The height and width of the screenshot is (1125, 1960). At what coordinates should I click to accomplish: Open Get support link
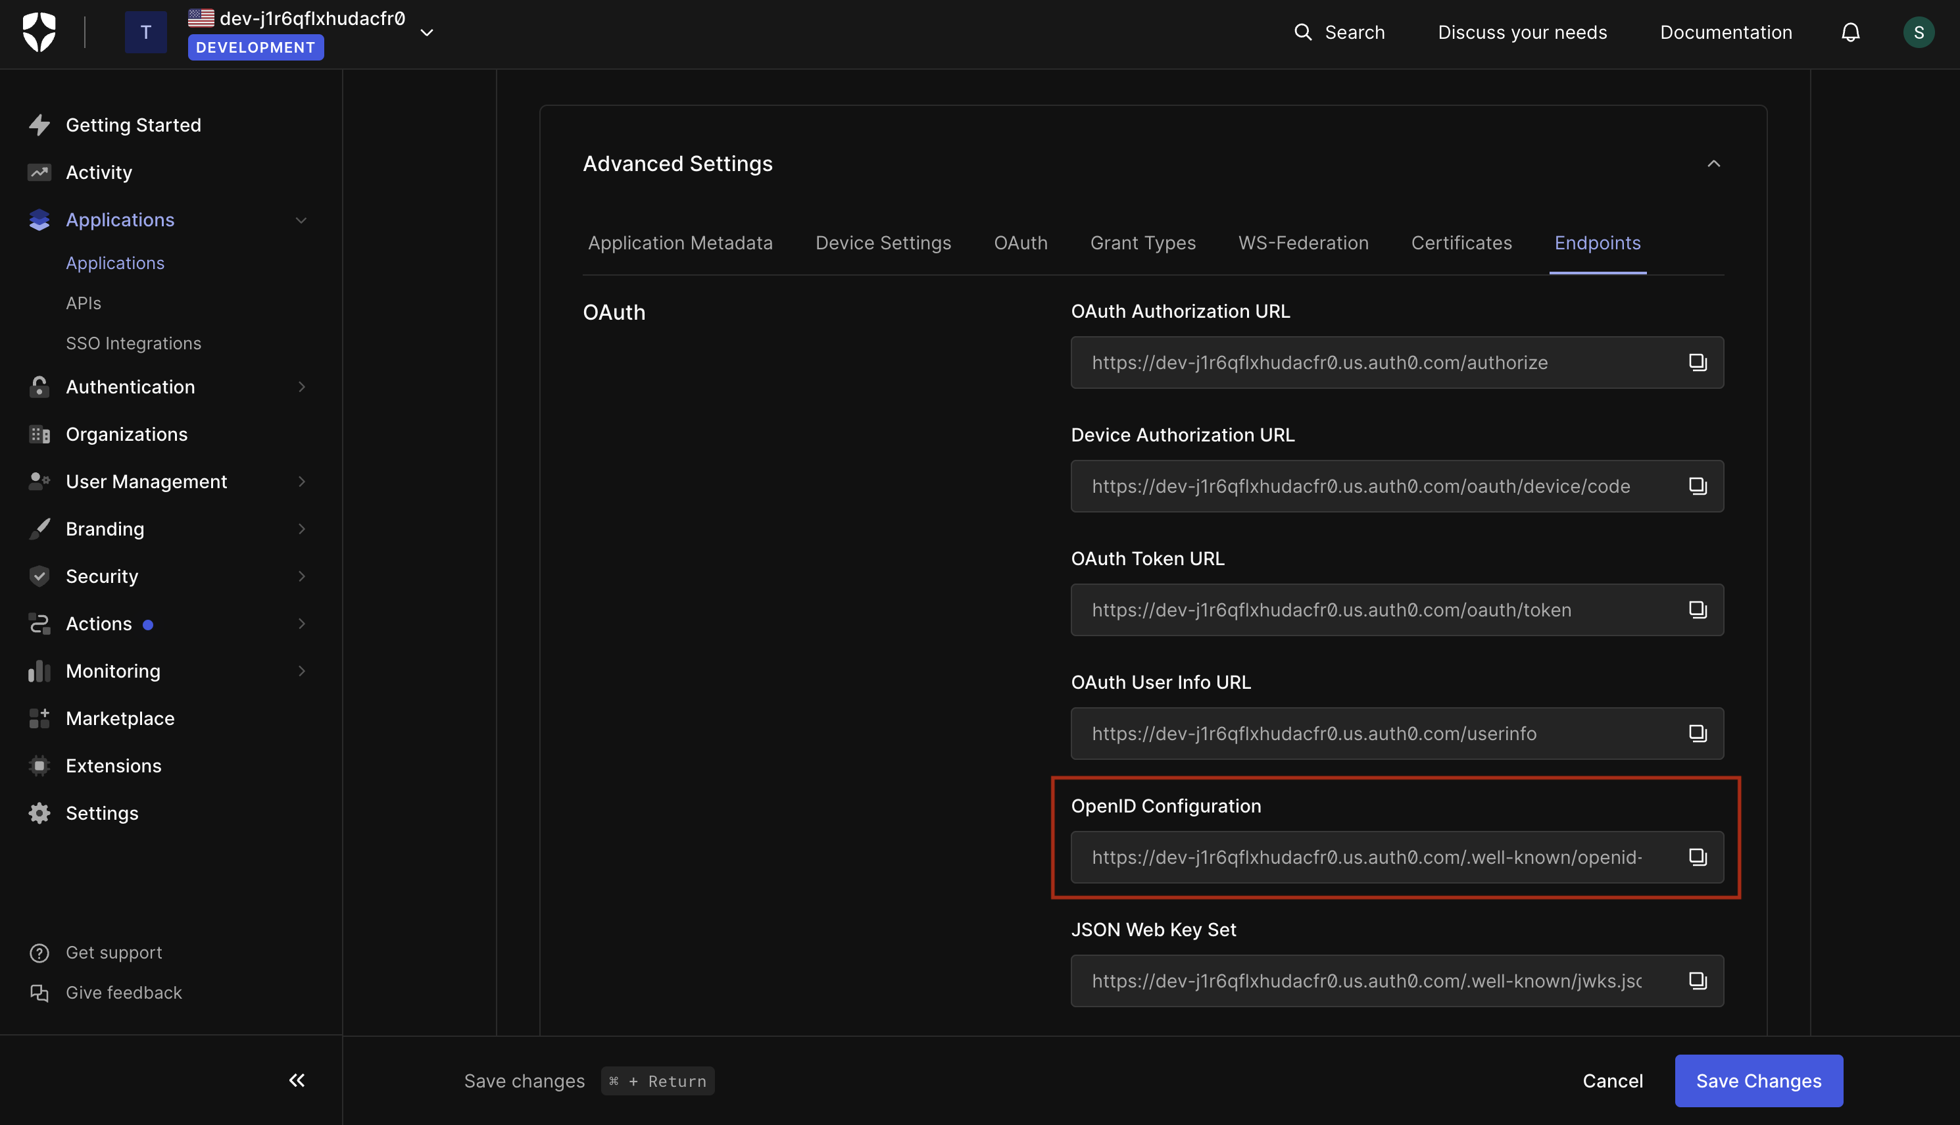114,953
